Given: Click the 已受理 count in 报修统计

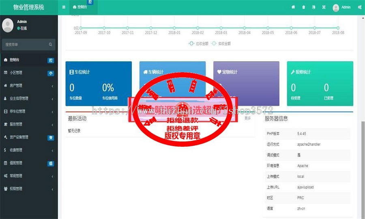Looking at the screenshot, I should click(x=326, y=88).
